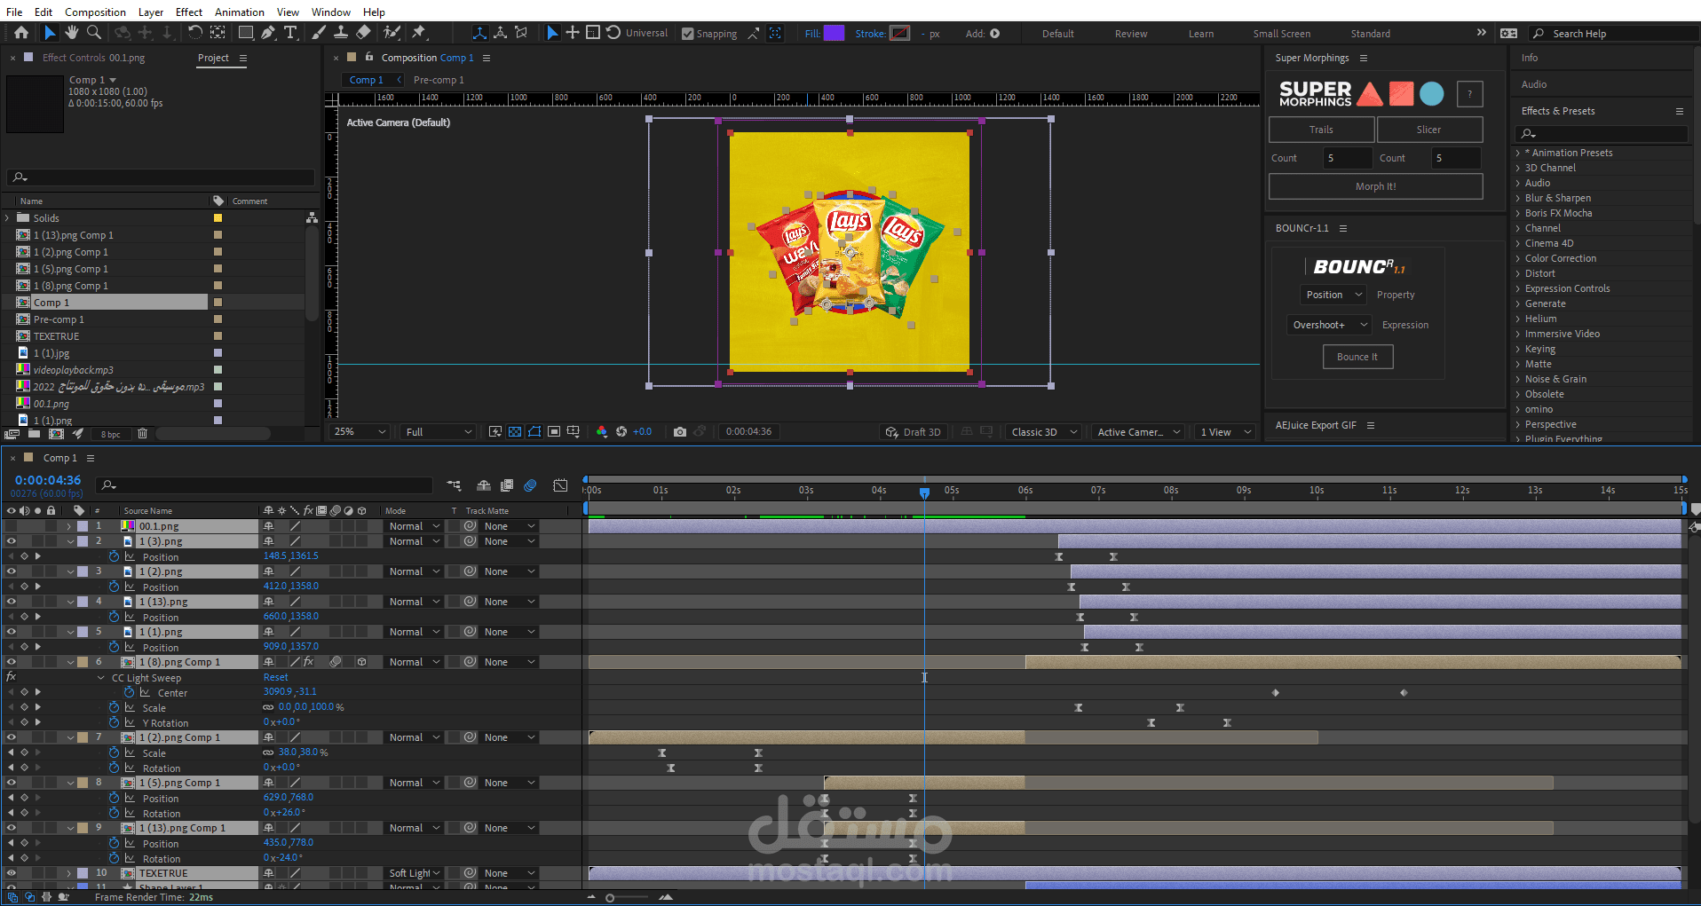Screen dimensions: 1701x906
Task: Select the Roto Brush tool
Action: pyautogui.click(x=392, y=33)
